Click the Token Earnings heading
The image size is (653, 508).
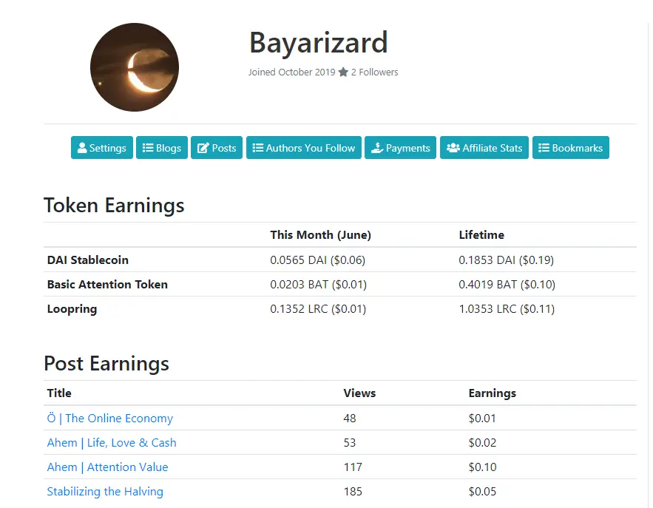114,206
